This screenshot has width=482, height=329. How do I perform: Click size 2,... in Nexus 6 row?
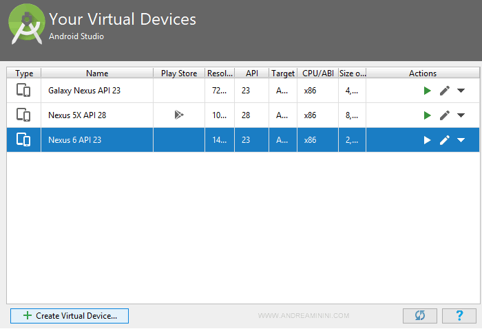click(x=352, y=140)
